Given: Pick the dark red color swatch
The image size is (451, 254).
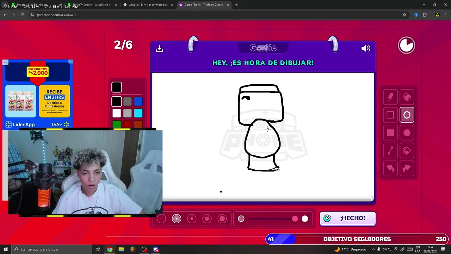Looking at the screenshot, I should click(x=128, y=124).
